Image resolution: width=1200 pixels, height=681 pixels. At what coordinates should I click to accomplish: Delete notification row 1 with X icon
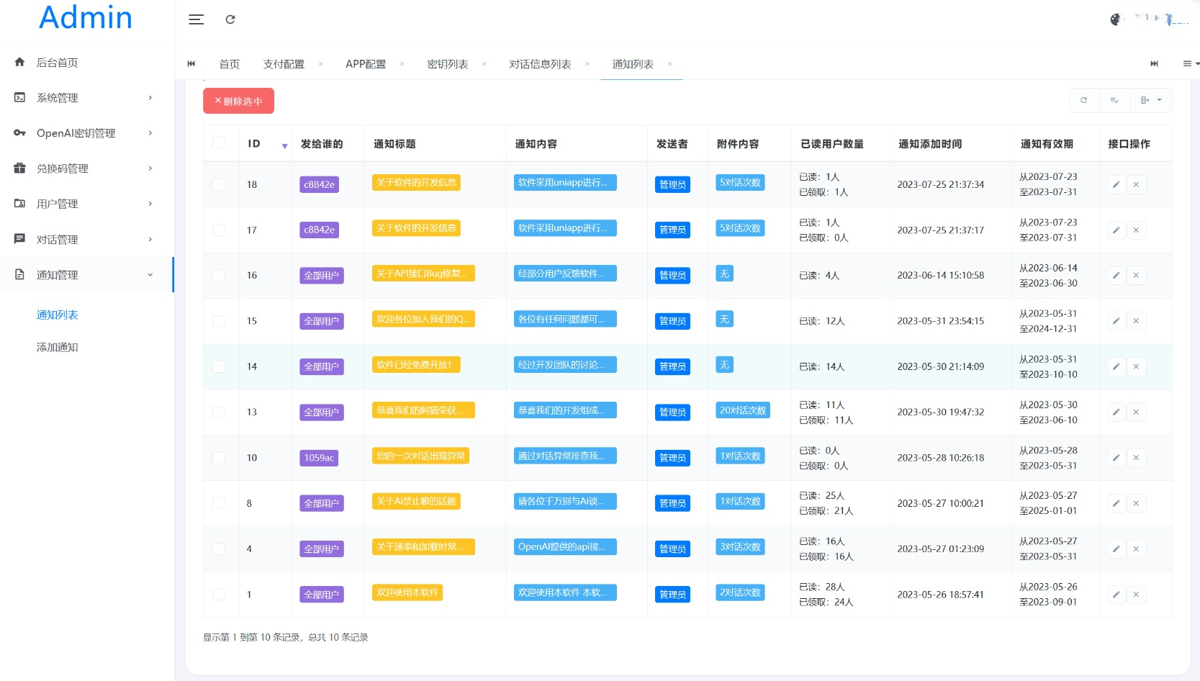point(1136,595)
